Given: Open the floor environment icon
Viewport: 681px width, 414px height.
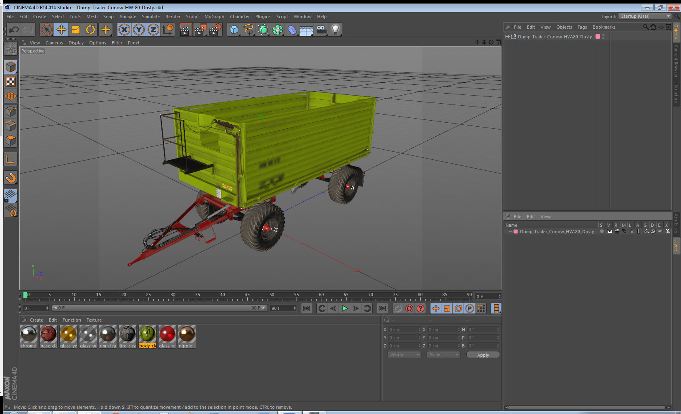Looking at the screenshot, I should 307,29.
